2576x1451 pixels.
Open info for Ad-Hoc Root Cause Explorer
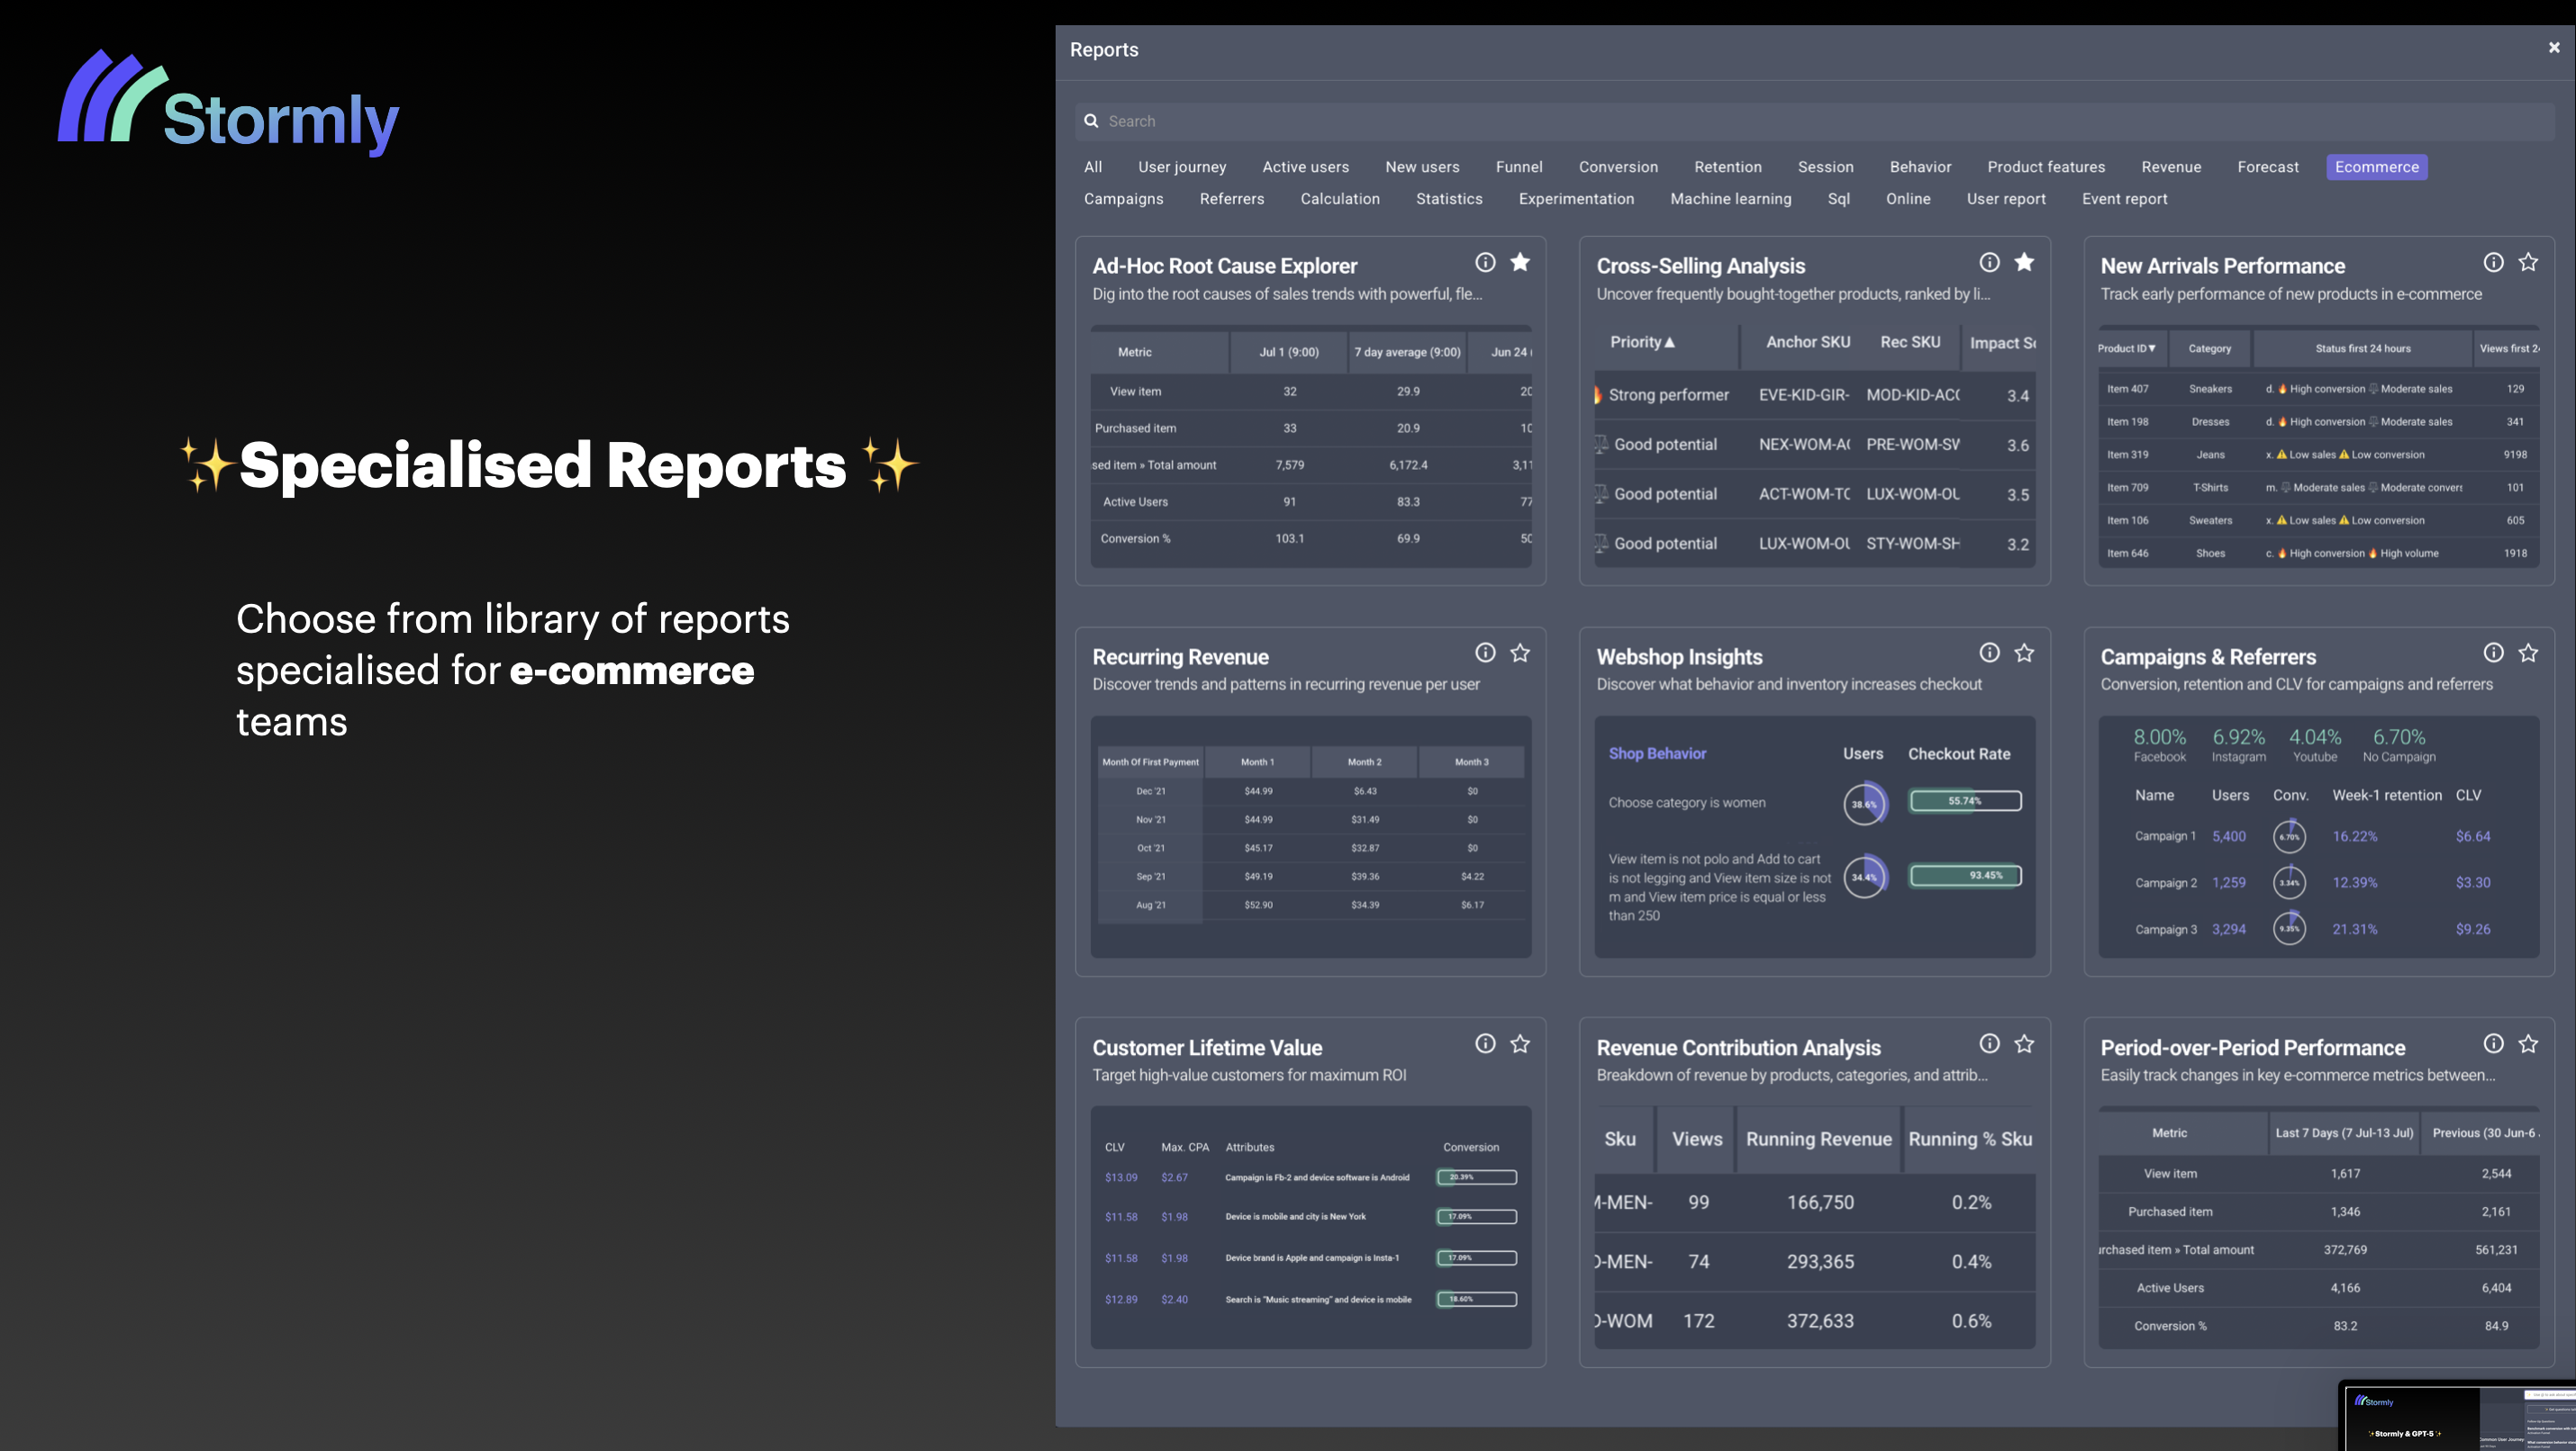(1485, 262)
